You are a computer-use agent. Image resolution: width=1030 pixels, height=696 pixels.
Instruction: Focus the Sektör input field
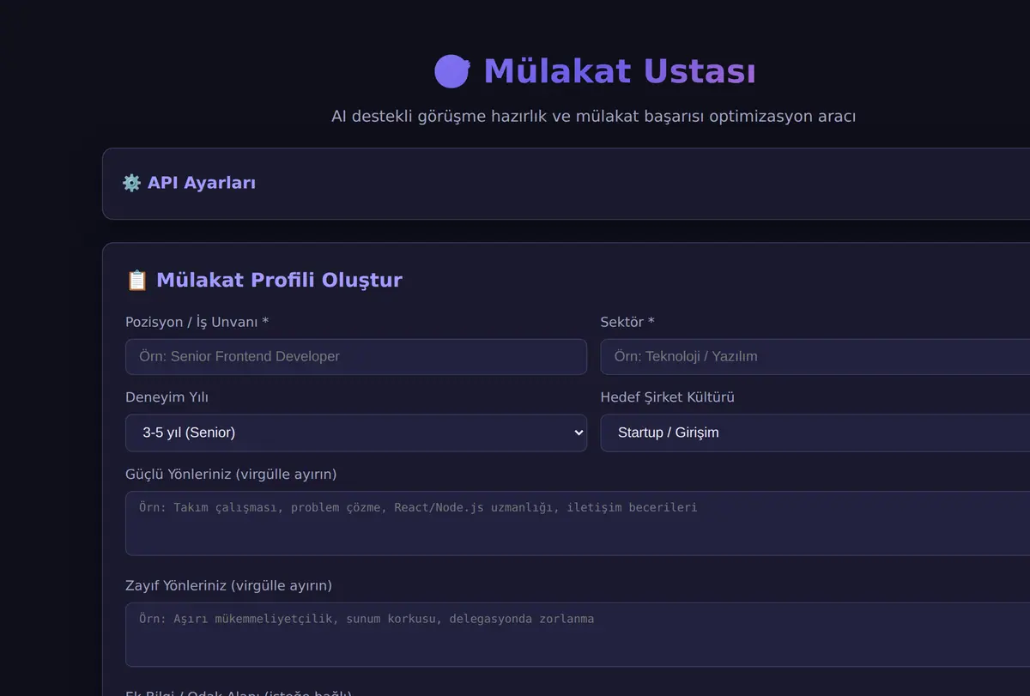815,356
